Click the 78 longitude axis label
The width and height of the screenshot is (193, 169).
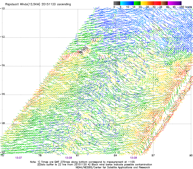(x=40, y=155)
